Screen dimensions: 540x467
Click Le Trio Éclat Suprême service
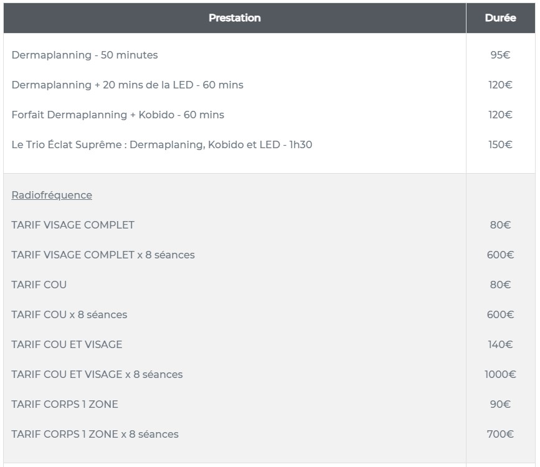[x=162, y=144]
